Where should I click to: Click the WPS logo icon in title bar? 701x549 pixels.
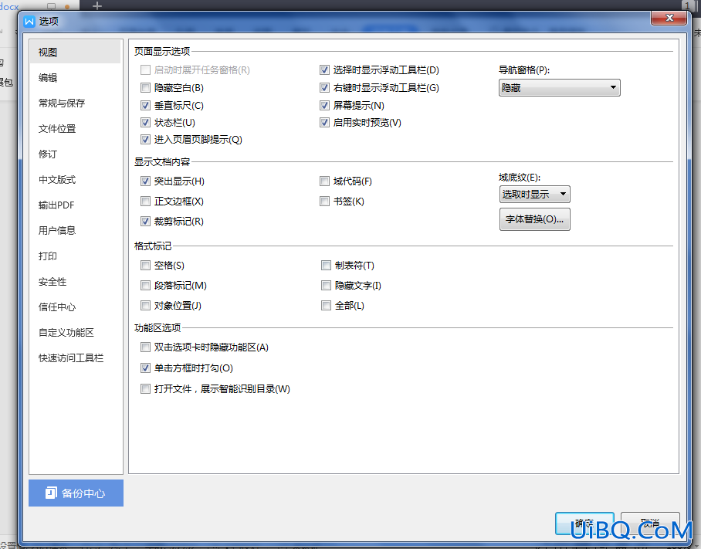point(29,22)
